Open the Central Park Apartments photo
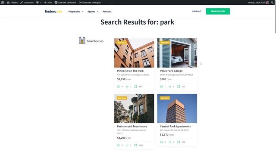Viewport: 276px width, 155px height. coord(177,108)
